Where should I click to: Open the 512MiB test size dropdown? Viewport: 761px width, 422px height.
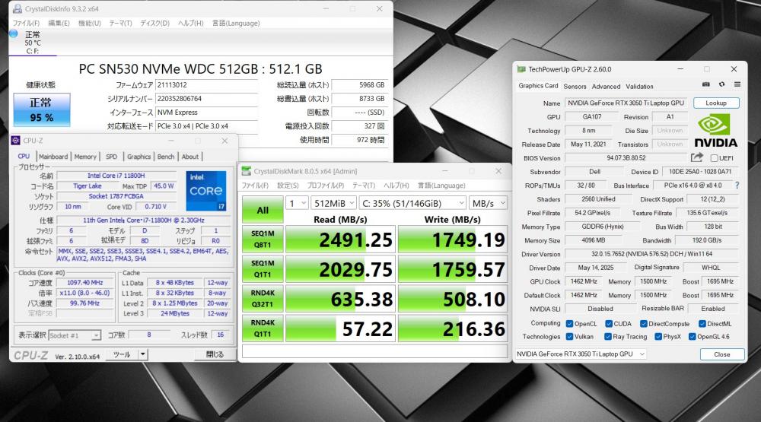click(x=334, y=203)
